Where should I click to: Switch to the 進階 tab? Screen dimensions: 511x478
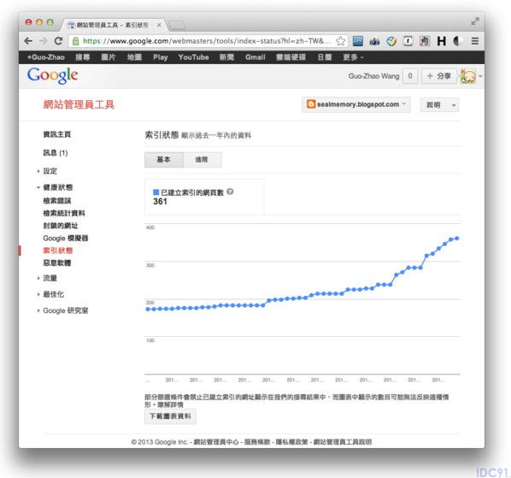[202, 159]
